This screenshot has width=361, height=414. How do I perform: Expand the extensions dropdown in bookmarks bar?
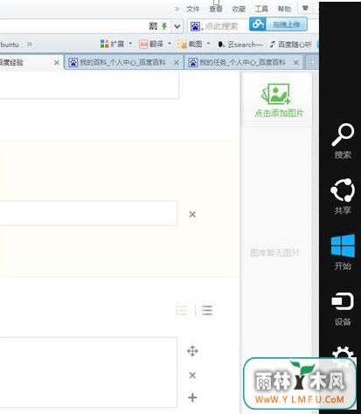[x=130, y=44]
